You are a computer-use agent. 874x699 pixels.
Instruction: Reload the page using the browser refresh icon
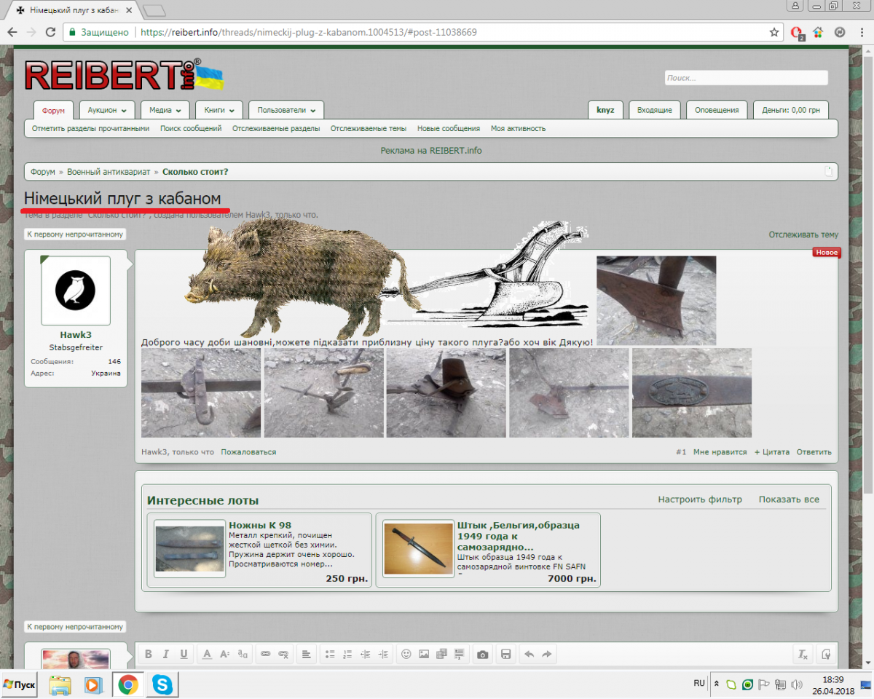50,32
